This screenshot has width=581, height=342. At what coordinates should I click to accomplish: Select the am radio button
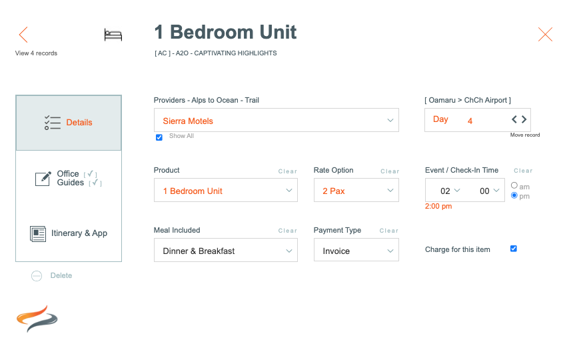[x=514, y=185]
